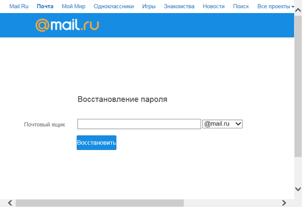Click the horizontal scrollbar left arrow

(10, 203)
